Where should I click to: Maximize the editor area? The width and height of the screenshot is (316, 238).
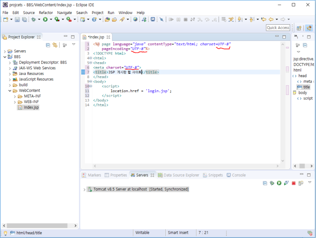coord(284,37)
